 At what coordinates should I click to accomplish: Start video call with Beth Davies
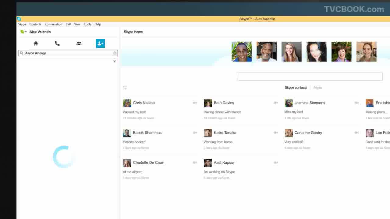point(276,103)
